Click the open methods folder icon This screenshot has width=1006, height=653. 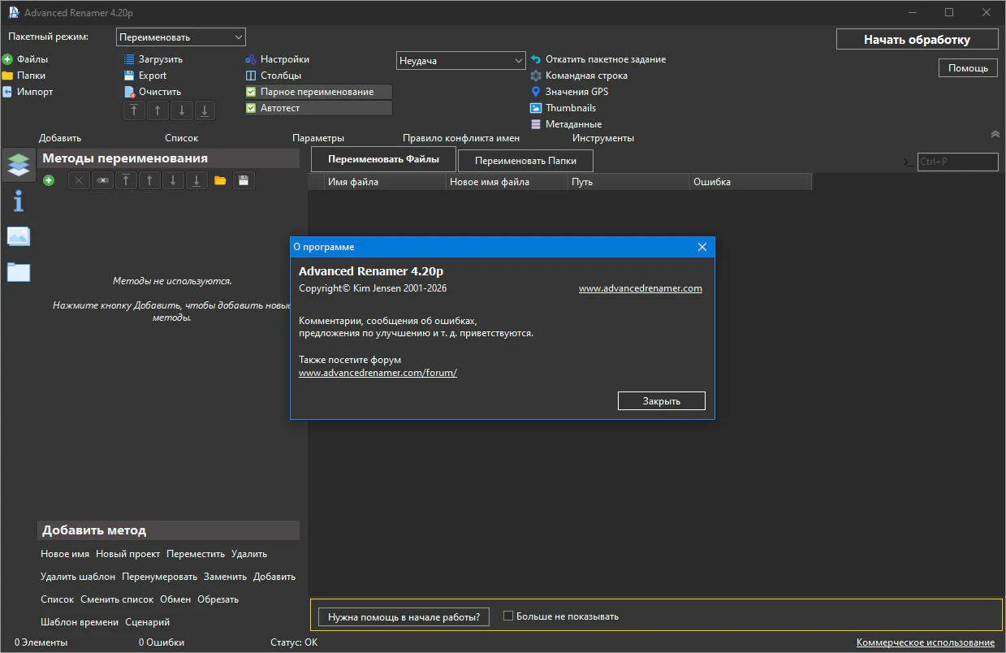pos(220,181)
